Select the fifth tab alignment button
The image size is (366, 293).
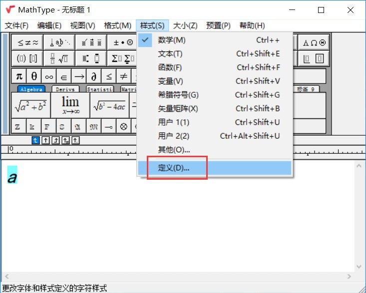pyautogui.click(x=75, y=140)
